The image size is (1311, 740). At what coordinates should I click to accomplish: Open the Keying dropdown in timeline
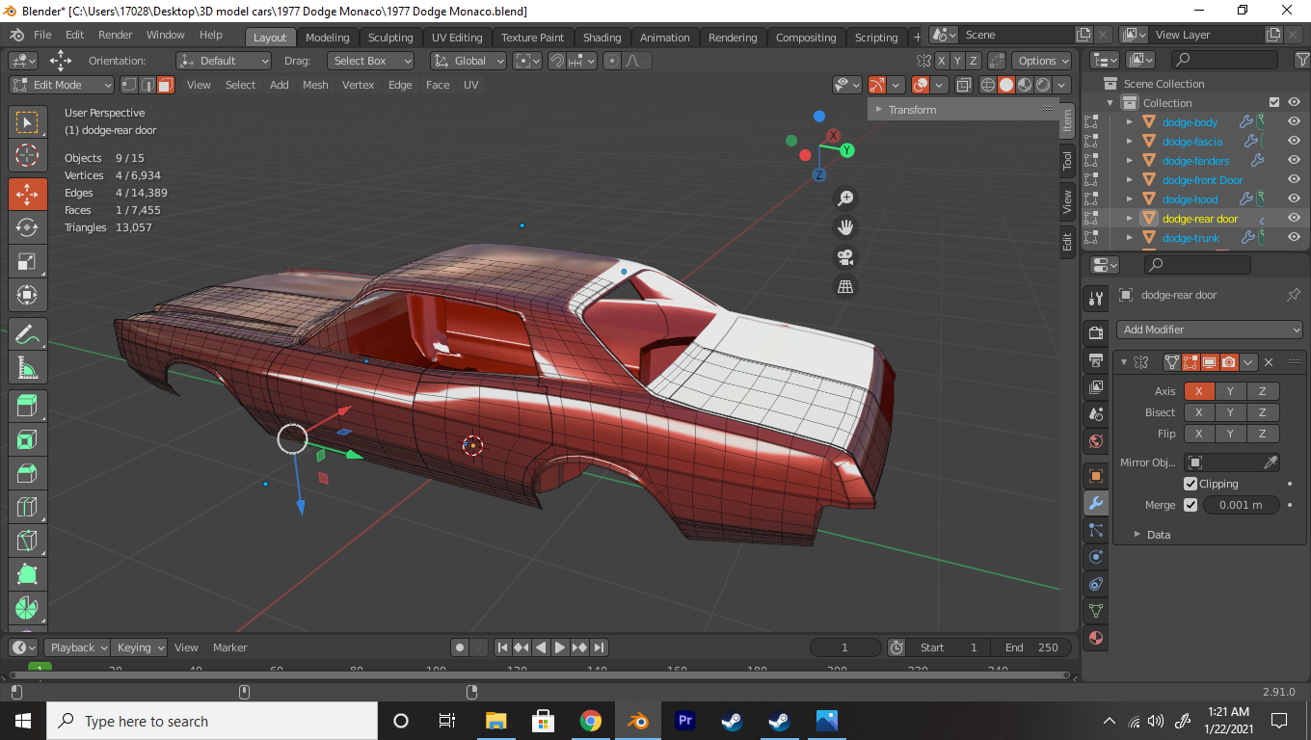[140, 647]
